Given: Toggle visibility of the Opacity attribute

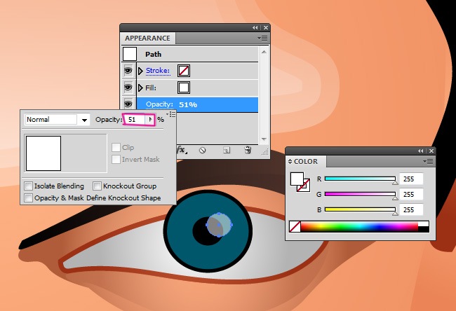Looking at the screenshot, I should [x=128, y=104].
